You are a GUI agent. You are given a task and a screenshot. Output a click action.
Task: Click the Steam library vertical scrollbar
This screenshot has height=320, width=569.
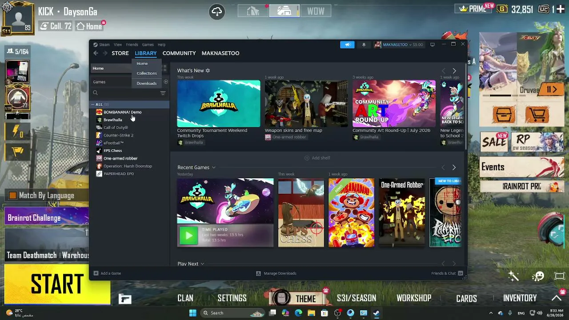pyautogui.click(x=465, y=107)
